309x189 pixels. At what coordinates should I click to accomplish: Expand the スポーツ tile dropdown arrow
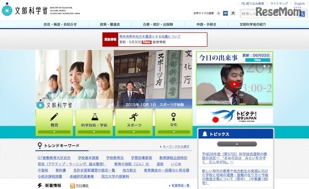click(x=134, y=132)
